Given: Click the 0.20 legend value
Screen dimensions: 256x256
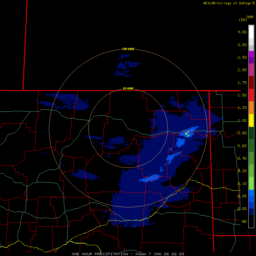Looking at the screenshot, I should coord(242,171).
